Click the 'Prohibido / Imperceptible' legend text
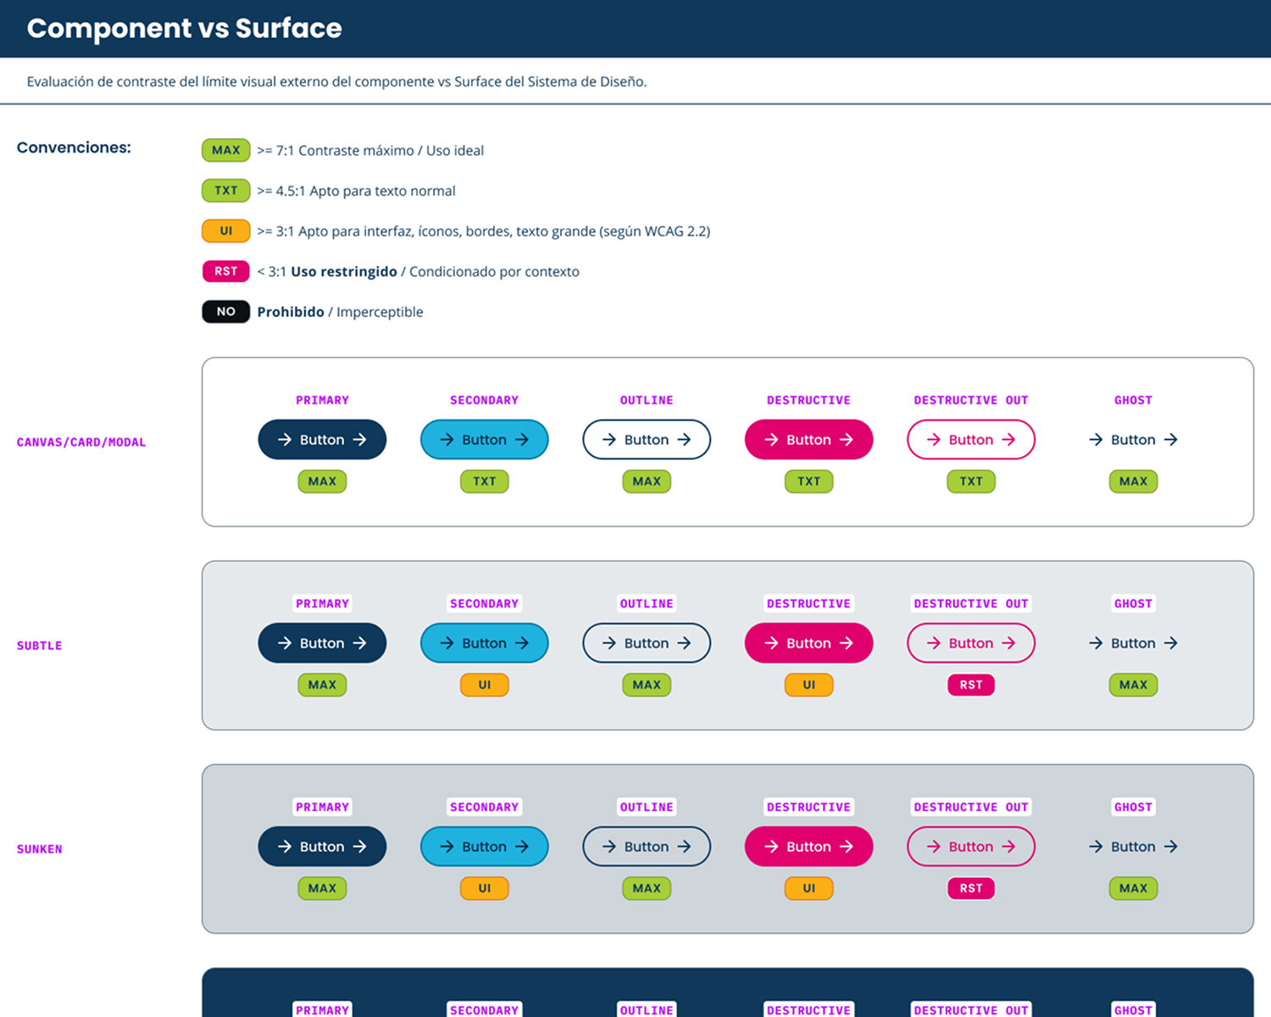Viewport: 1271px width, 1017px height. tap(340, 312)
